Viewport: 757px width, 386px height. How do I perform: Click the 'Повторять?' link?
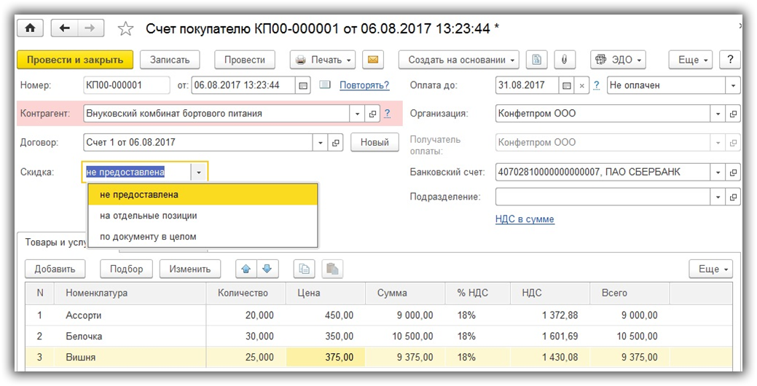click(x=364, y=85)
